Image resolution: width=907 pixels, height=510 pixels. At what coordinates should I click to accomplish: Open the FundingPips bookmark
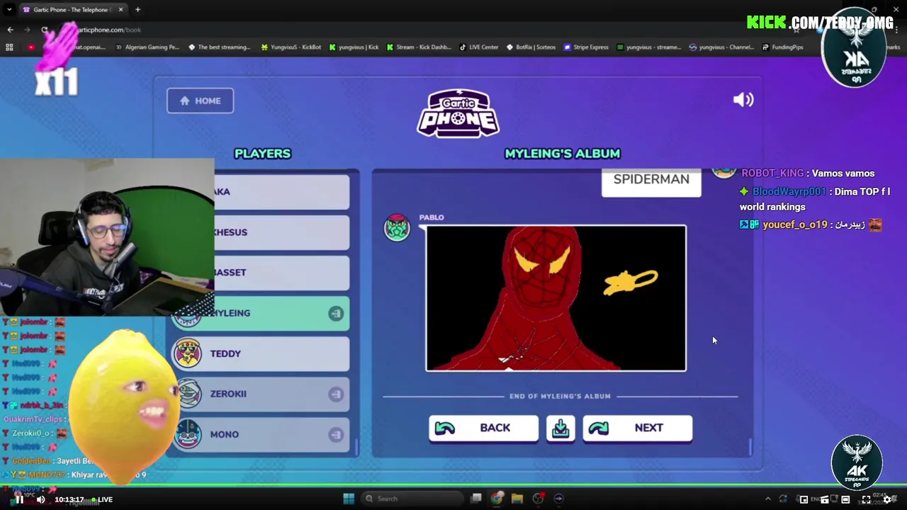point(782,47)
